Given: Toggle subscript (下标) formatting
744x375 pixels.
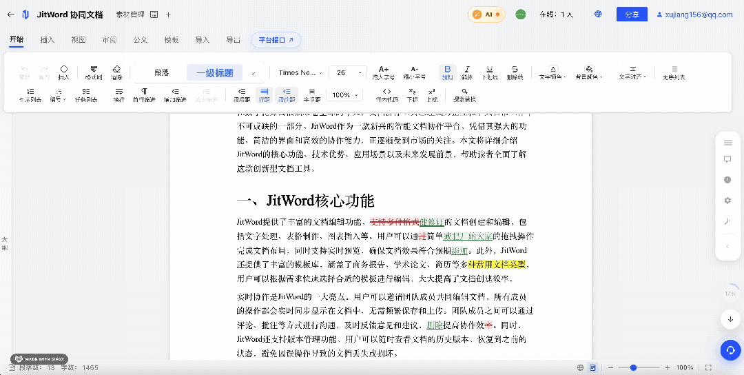Looking at the screenshot, I should click(413, 95).
